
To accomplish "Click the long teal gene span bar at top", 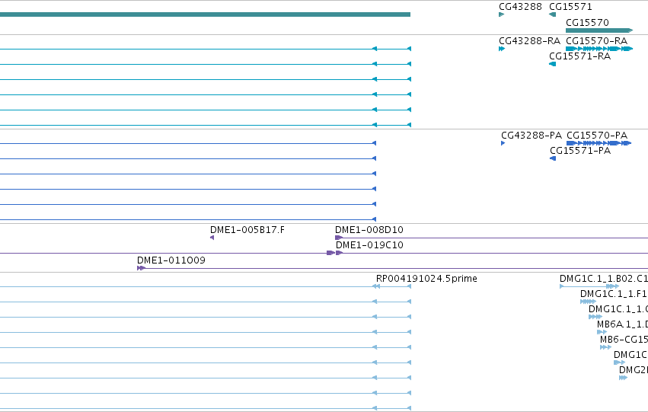I will pyautogui.click(x=205, y=14).
